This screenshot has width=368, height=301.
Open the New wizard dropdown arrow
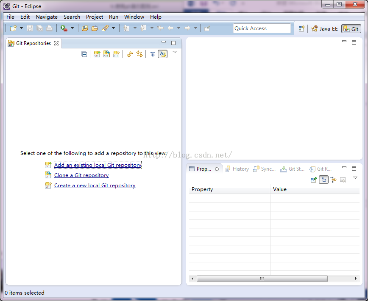21,28
